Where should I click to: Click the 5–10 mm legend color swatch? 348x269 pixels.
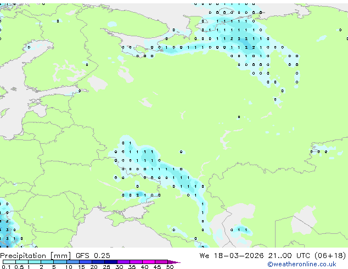coord(60,262)
